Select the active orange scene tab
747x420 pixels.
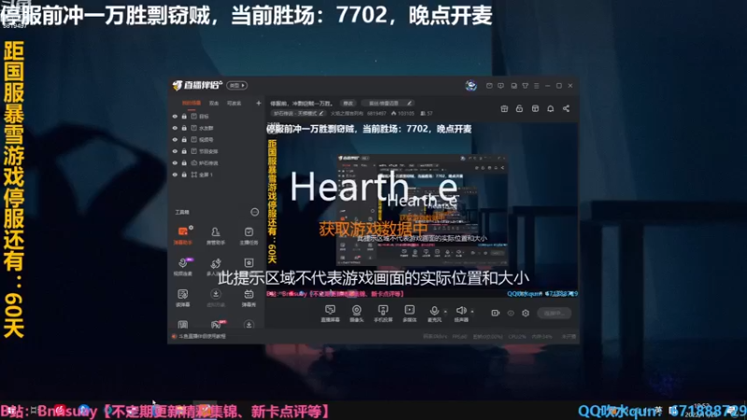click(x=191, y=103)
